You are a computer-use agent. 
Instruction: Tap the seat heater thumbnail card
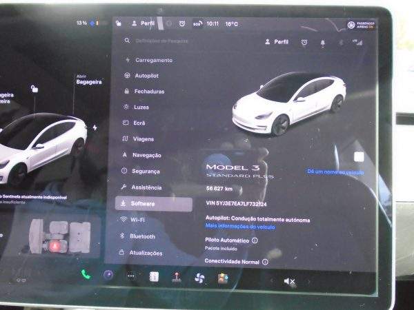pos(59,237)
